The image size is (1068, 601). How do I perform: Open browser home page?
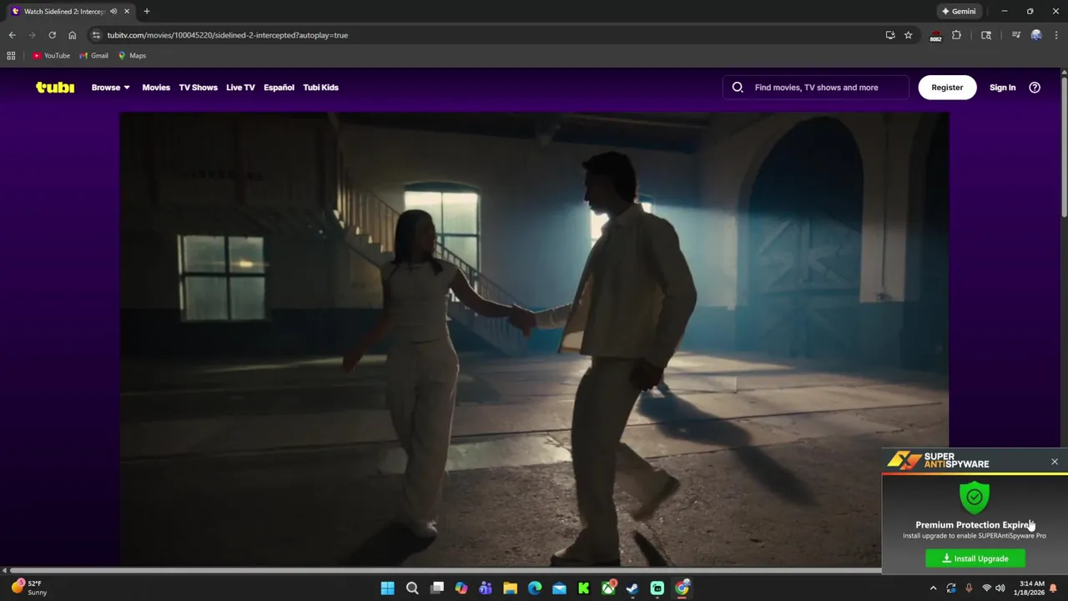[72, 35]
